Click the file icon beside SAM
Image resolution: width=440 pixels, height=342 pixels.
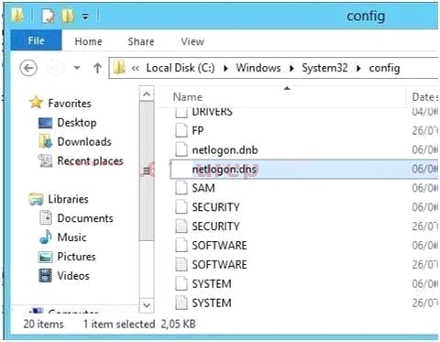(181, 188)
